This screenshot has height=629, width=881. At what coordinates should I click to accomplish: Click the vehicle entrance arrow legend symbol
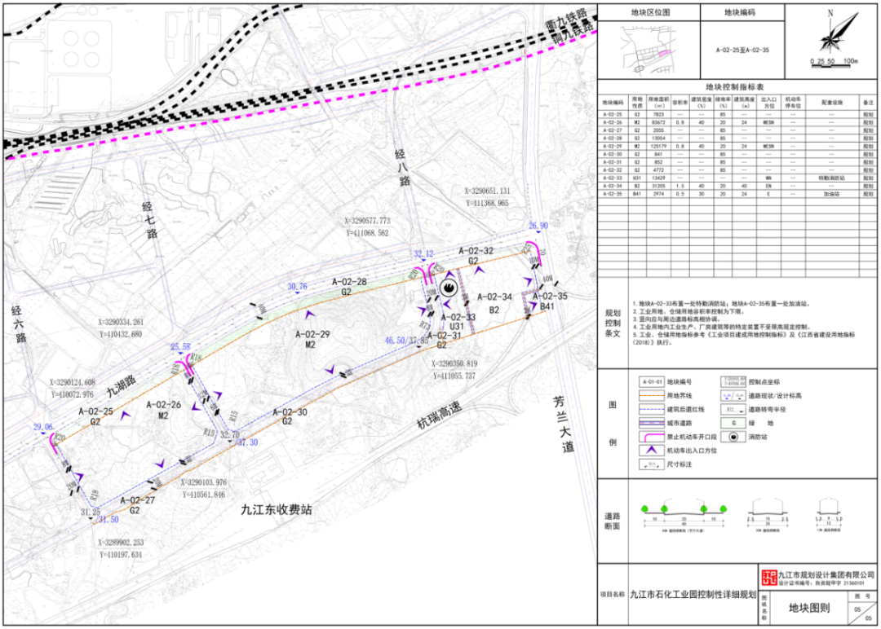point(651,450)
